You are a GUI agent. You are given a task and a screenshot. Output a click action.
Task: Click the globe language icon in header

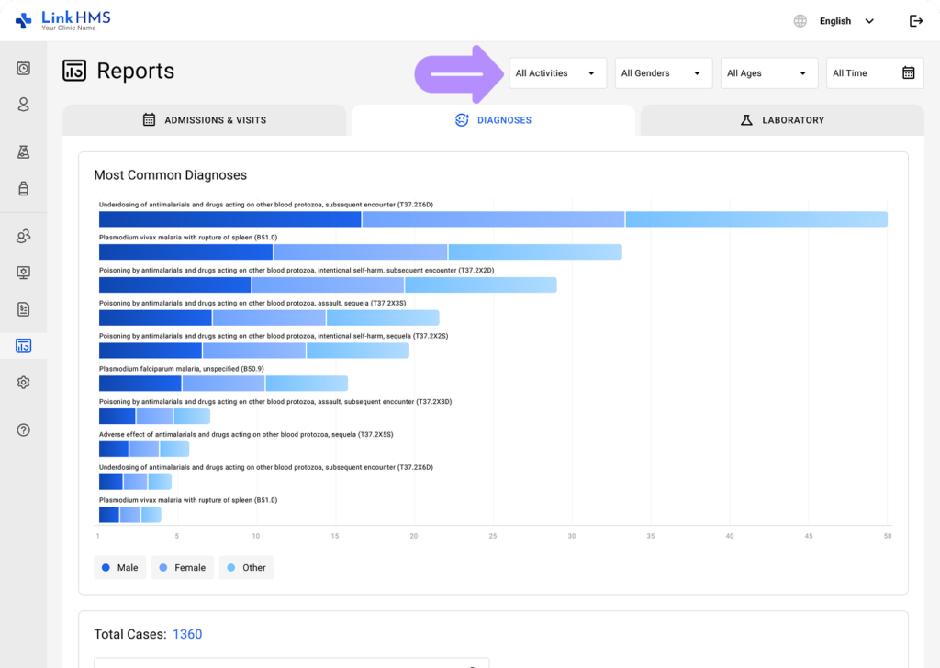click(x=800, y=20)
